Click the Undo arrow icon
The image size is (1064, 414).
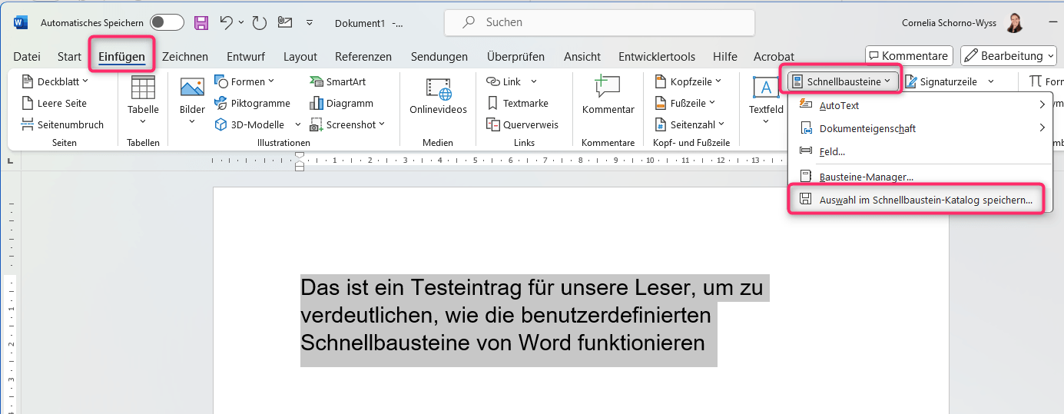coord(226,23)
